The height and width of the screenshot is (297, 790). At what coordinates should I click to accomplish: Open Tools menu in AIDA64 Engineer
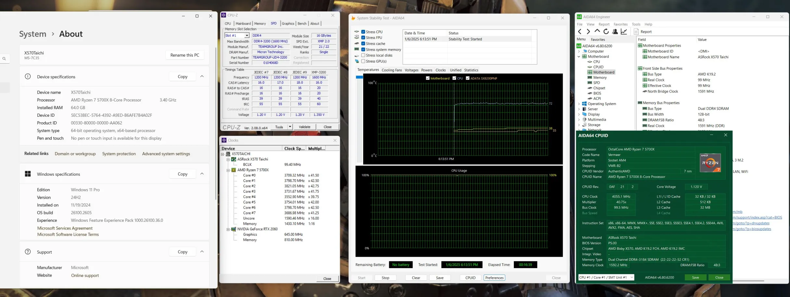pyautogui.click(x=636, y=24)
